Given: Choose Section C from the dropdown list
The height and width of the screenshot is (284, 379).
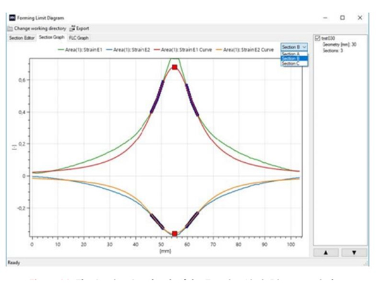Looking at the screenshot, I should 291,64.
